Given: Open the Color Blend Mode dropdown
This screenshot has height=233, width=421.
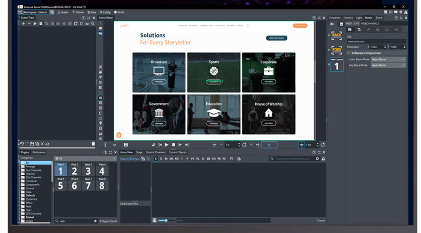Looking at the screenshot, I should 388,59.
